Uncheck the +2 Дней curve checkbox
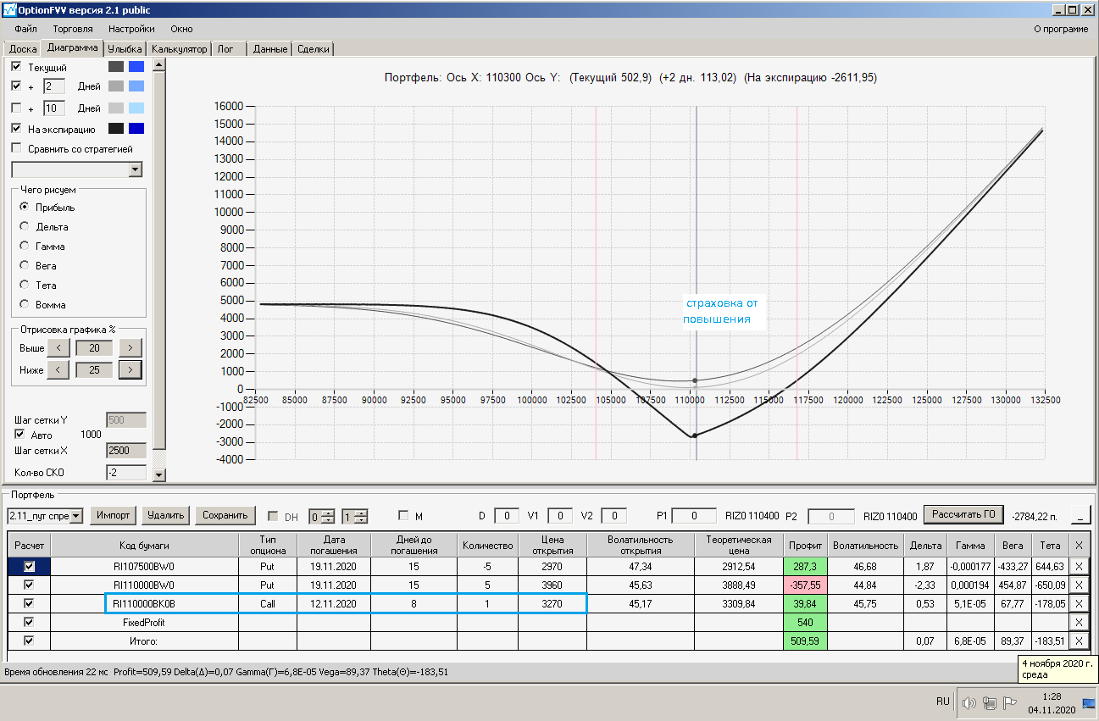Viewport: 1099px width, 721px height. (x=17, y=86)
